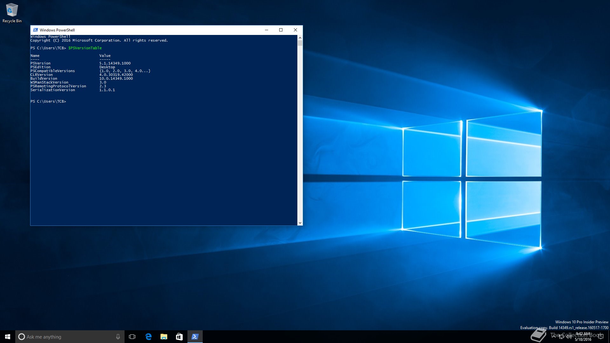Click the PowerShell vertical scrollbar thumb
Screen dimensions: 610x343
(x=300, y=43)
